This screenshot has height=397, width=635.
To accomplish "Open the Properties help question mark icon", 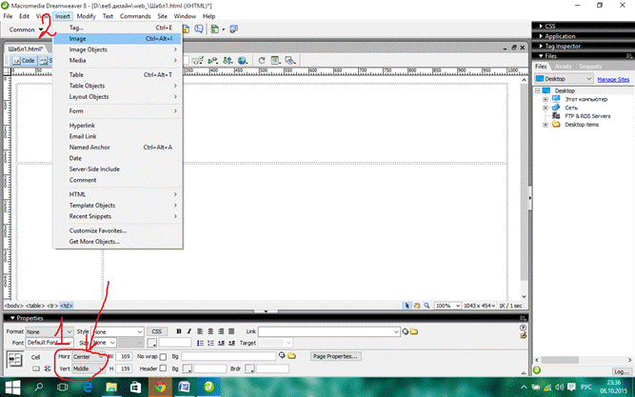I will click(523, 328).
